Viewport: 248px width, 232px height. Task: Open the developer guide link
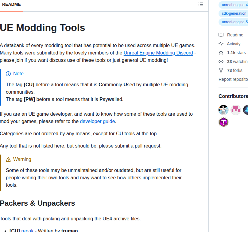(x=97, y=121)
